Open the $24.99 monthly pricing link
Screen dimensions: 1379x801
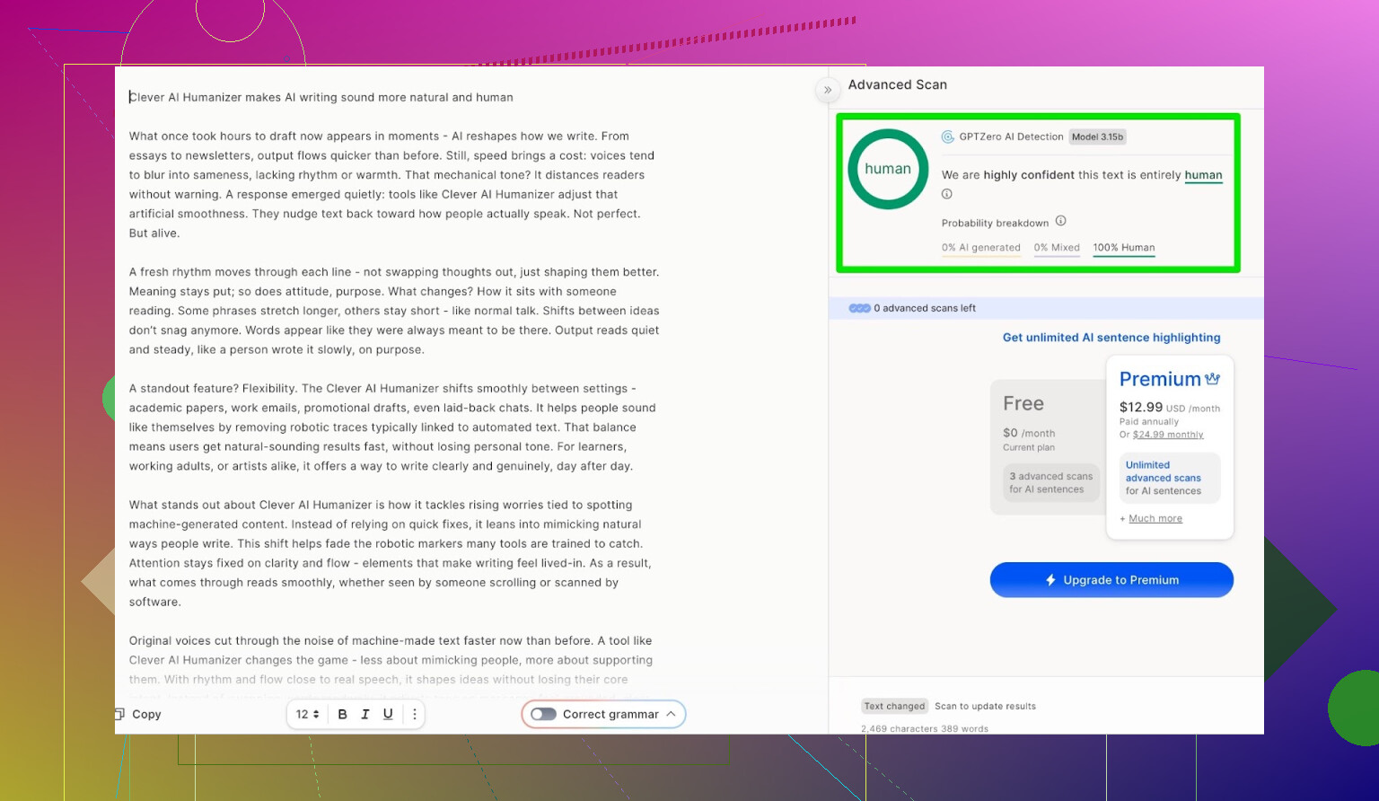click(x=1167, y=435)
